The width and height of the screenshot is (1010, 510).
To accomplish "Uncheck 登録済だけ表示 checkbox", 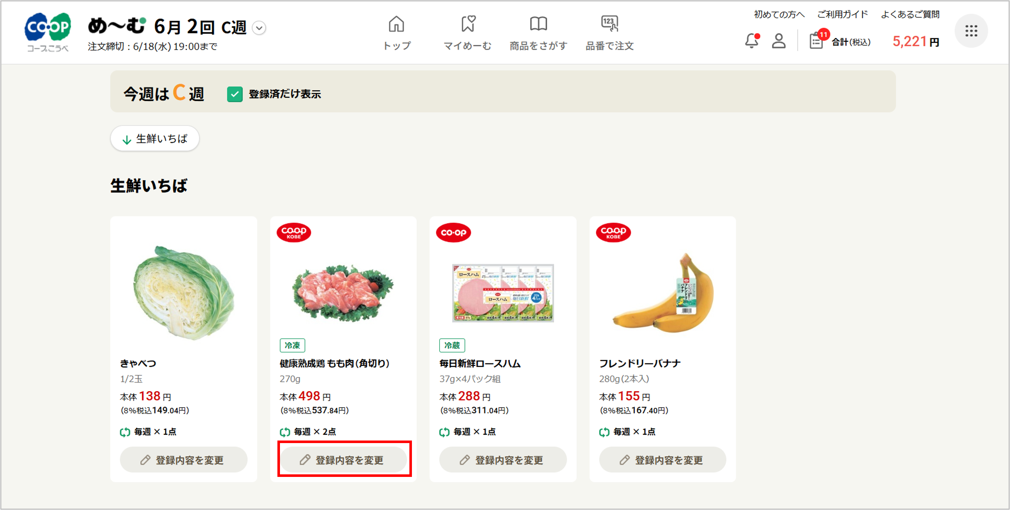I will click(235, 94).
